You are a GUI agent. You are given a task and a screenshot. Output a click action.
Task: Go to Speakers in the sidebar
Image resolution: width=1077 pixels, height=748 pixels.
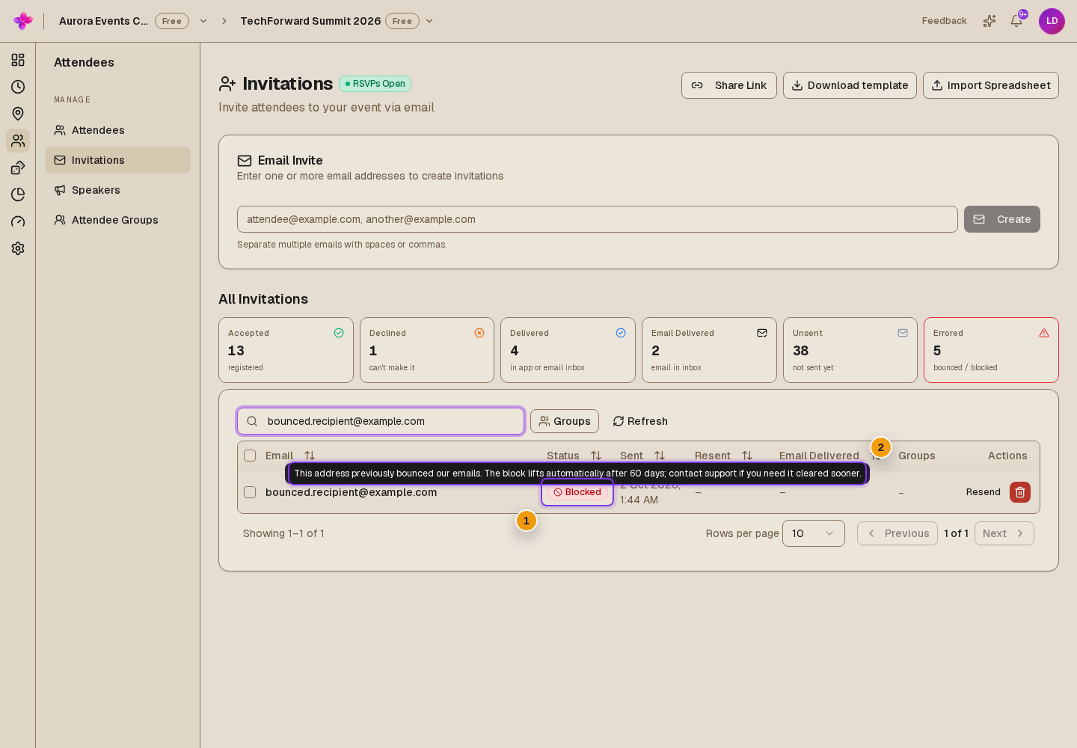(117, 190)
